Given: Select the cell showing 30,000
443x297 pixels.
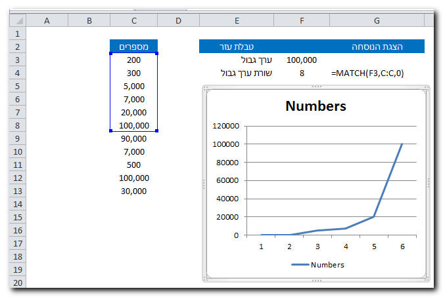Looking at the screenshot, I should (x=133, y=191).
